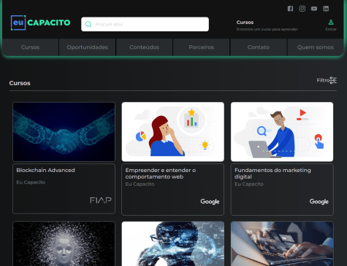Click the blockchain handshake thumbnail
Image resolution: width=347 pixels, height=266 pixels.
[x=64, y=132]
